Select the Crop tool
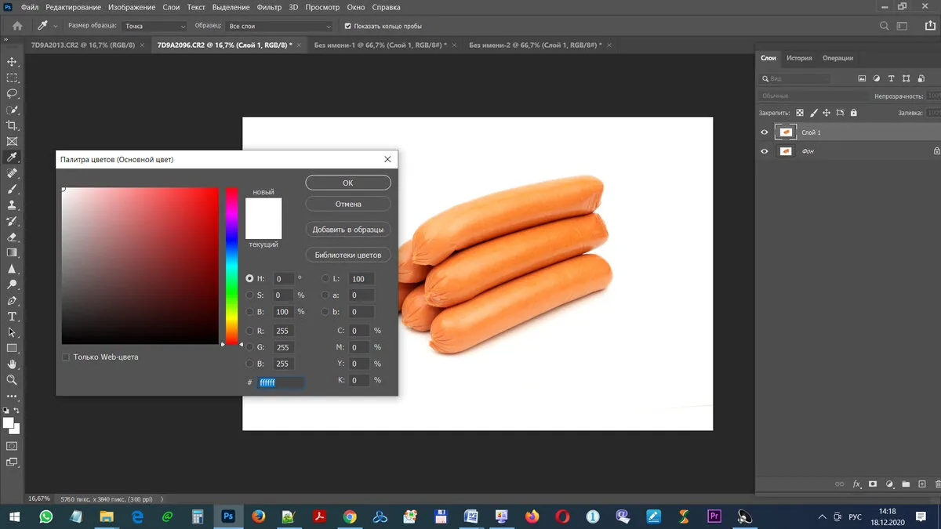This screenshot has height=529, width=941. (12, 125)
